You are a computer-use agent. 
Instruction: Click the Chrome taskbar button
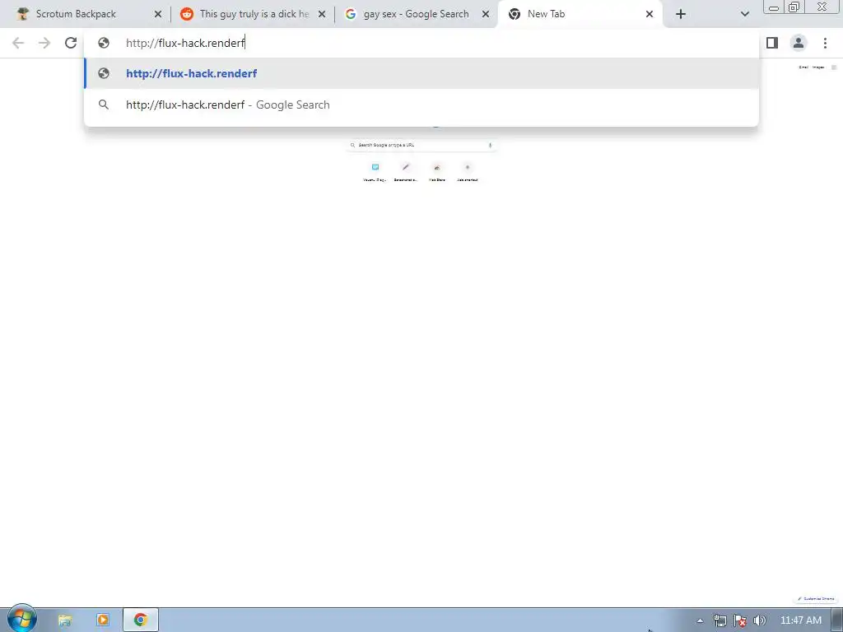tap(141, 620)
